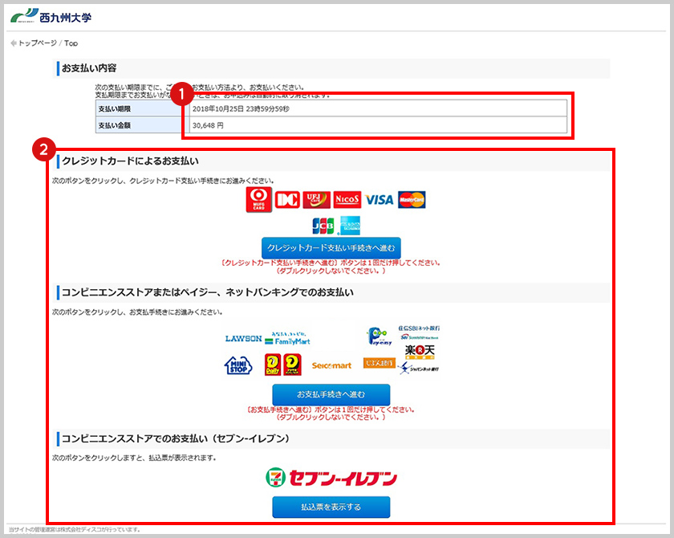Click the お支払手続きへ進む button
This screenshot has height=538, width=674.
(x=331, y=394)
